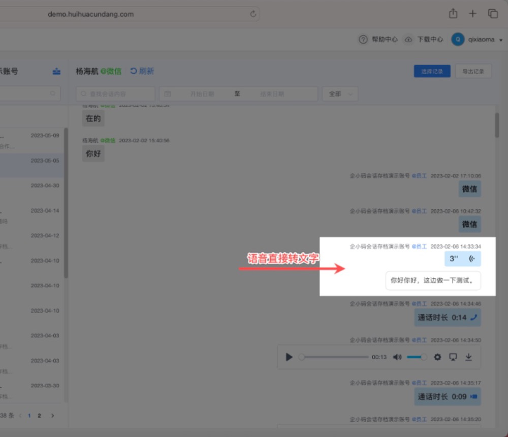
Task: Play the audio recording
Action: (289, 357)
